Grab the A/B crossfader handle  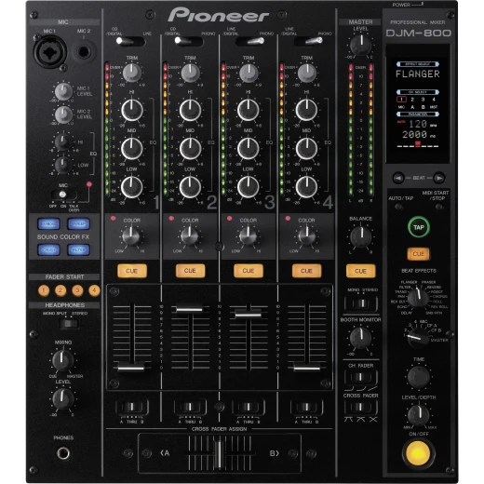[219, 454]
